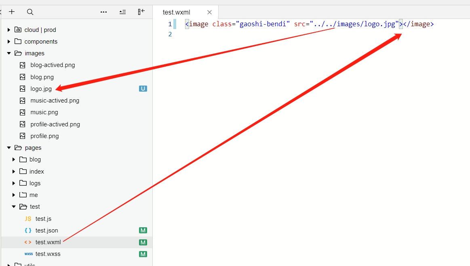Viewport: 470px width, 266px height.
Task: Open music-actived.png file
Action: (55, 101)
